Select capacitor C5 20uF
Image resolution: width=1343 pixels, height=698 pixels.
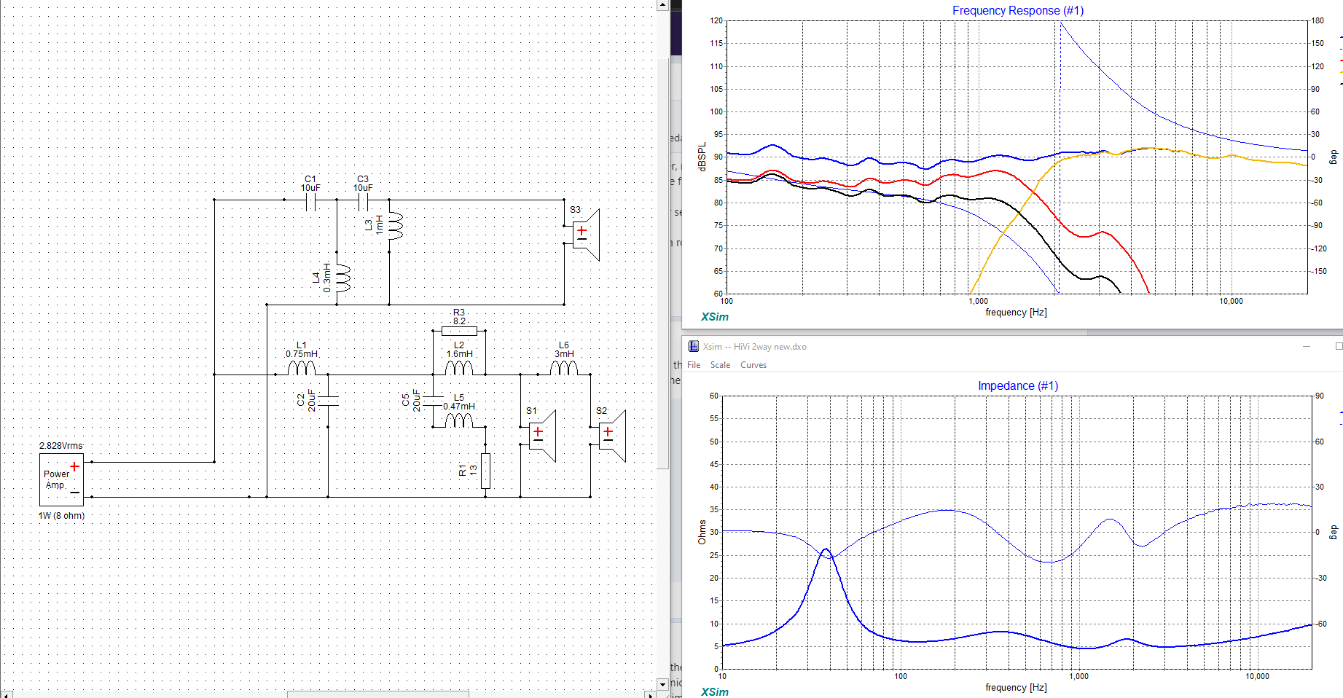[433, 400]
